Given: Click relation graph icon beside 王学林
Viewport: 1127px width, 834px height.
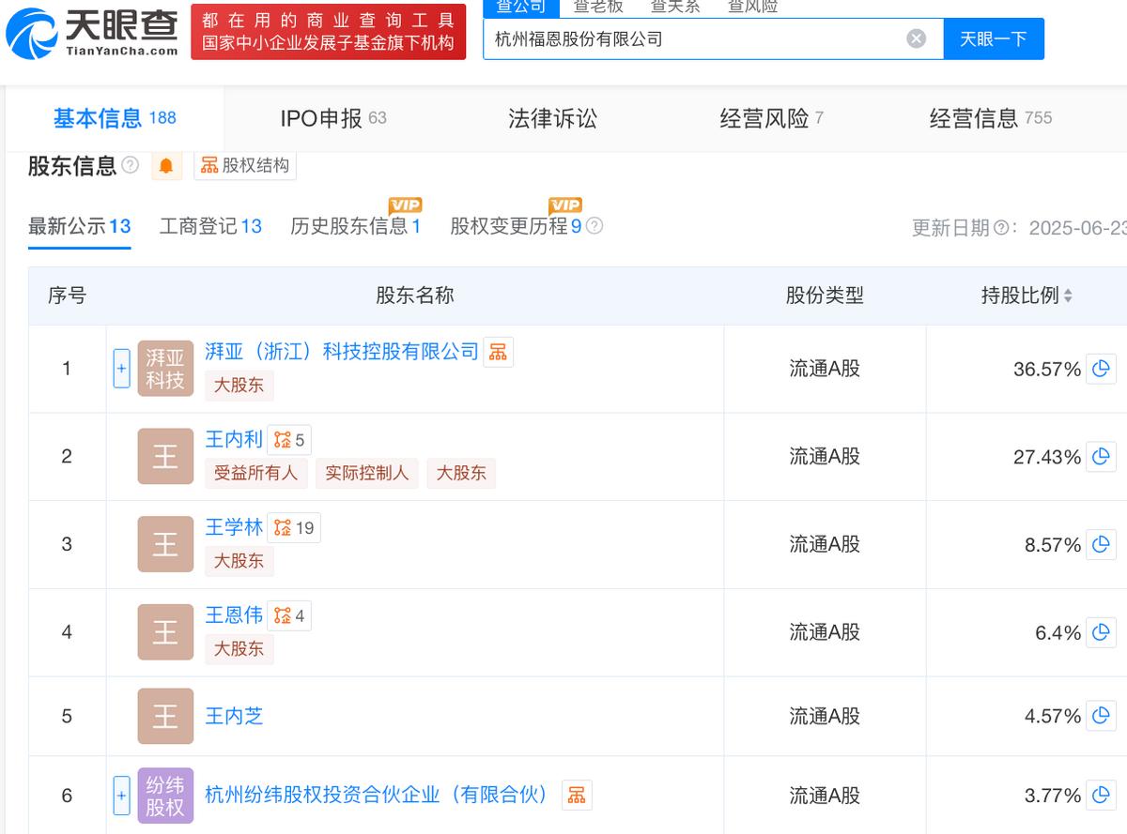Looking at the screenshot, I should pyautogui.click(x=293, y=528).
